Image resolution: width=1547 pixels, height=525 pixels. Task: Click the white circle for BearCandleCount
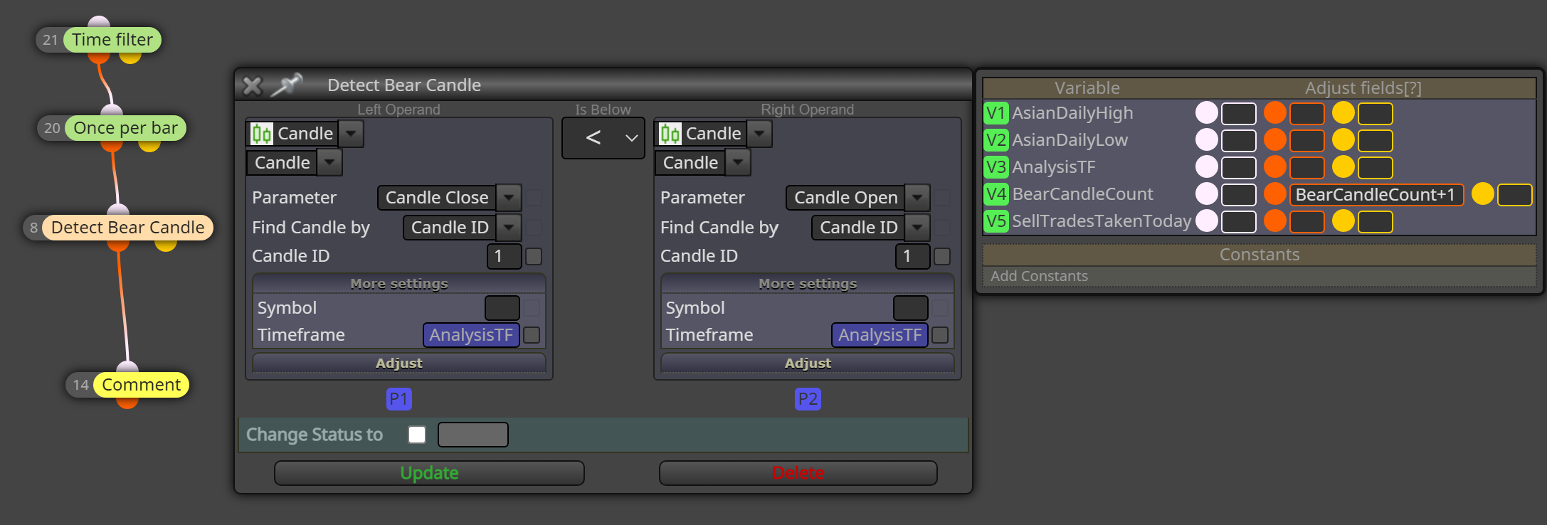tap(1207, 194)
